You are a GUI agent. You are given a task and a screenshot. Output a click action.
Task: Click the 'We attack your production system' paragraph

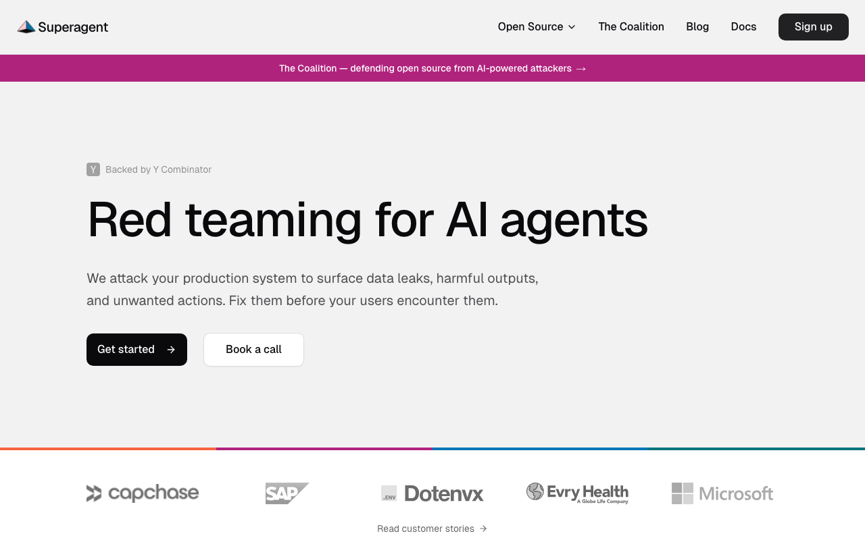pos(312,290)
